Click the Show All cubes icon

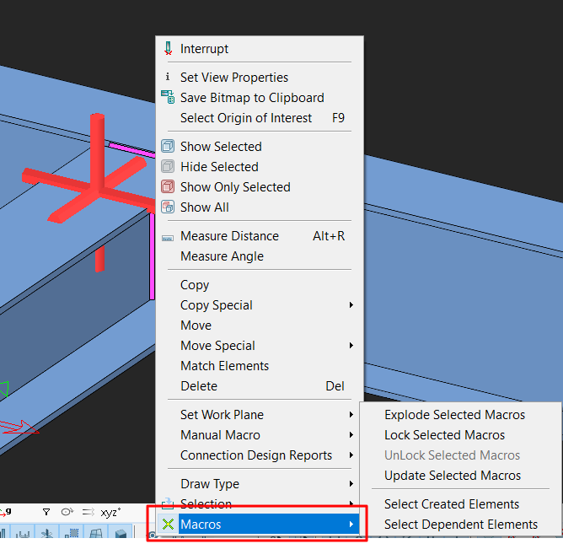tap(167, 207)
